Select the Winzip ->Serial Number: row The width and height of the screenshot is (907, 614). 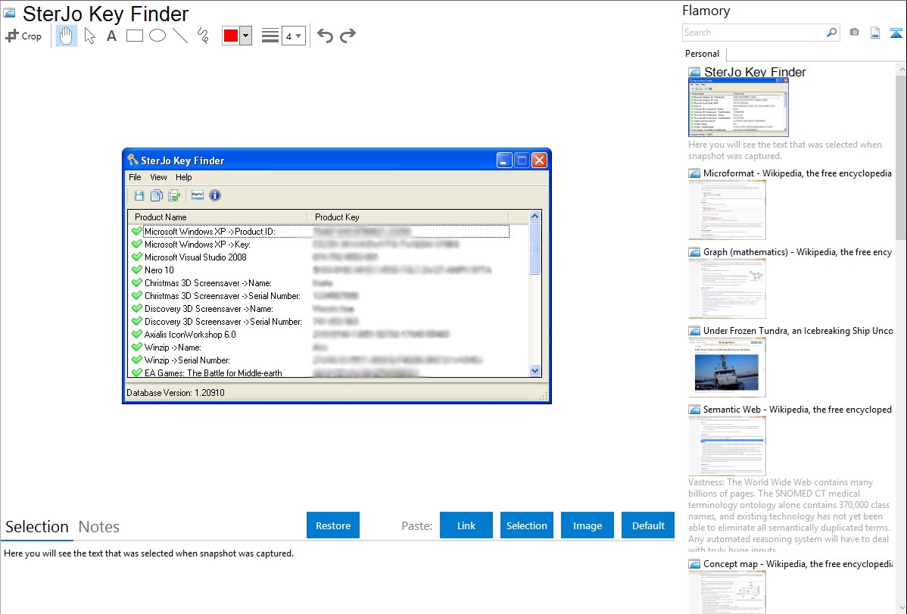click(x=319, y=360)
